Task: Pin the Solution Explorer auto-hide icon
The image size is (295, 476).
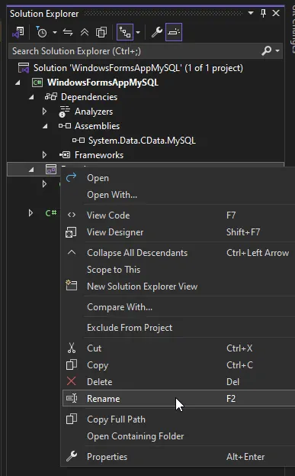Action: [263, 13]
